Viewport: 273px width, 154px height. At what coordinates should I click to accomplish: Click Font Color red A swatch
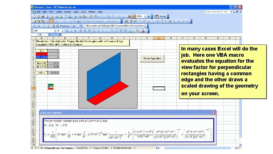click(x=143, y=31)
